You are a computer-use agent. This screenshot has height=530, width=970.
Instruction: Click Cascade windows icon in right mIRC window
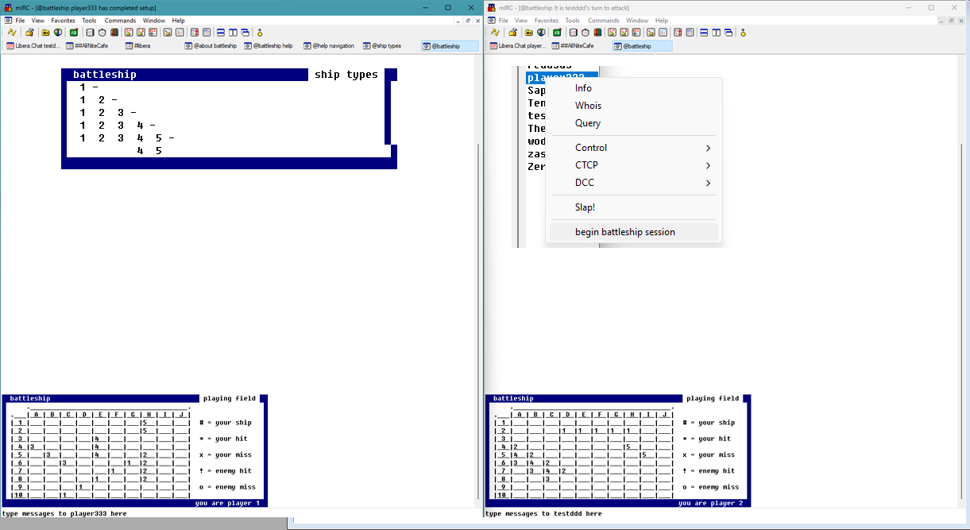728,33
